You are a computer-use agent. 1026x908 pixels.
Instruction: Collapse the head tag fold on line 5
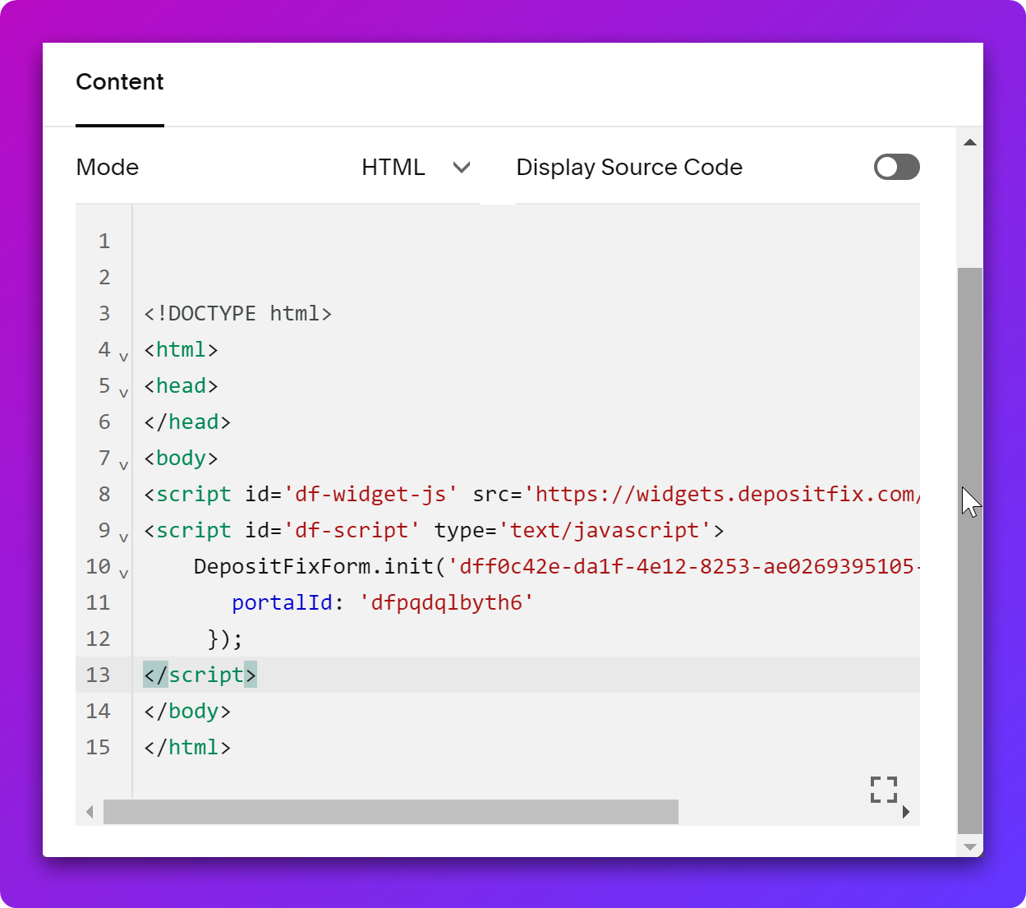point(123,393)
